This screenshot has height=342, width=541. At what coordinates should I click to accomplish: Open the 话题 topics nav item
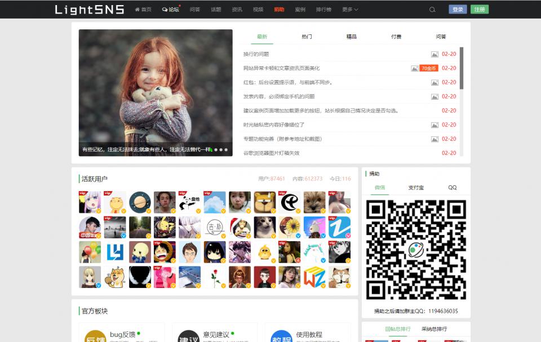(x=216, y=10)
